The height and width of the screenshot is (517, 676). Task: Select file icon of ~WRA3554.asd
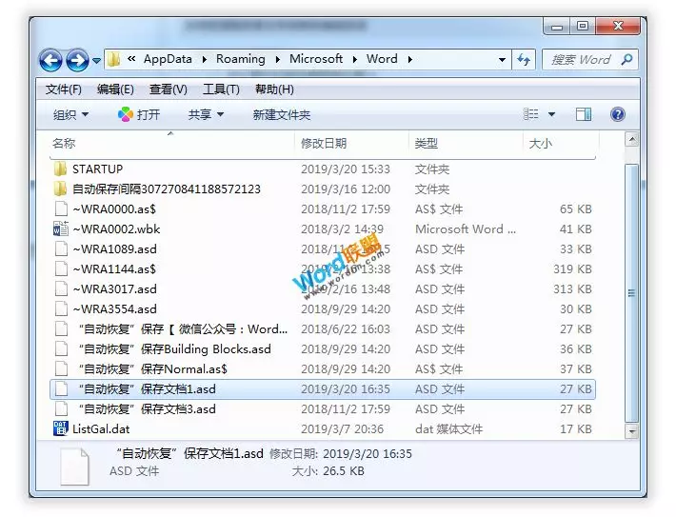pos(61,309)
